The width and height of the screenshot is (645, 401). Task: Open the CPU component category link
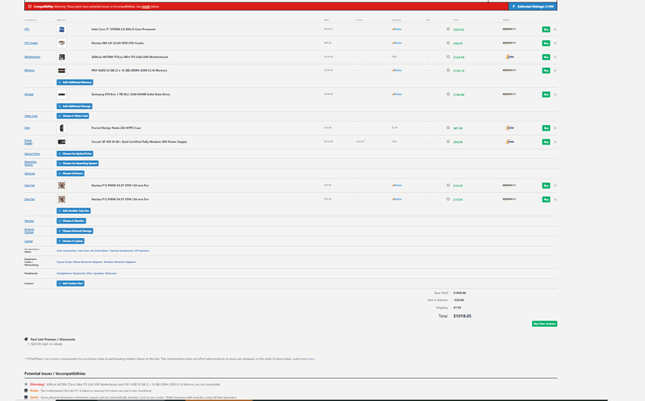(x=27, y=29)
